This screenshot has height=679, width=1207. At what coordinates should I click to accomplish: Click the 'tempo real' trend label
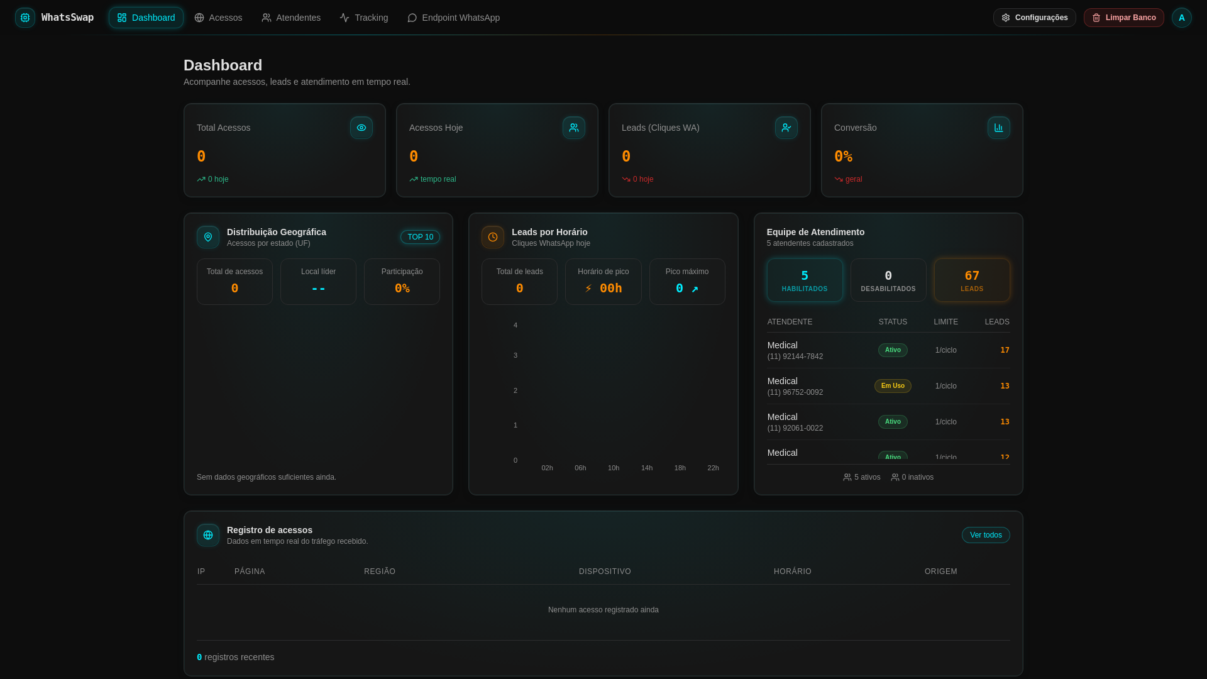(x=433, y=179)
